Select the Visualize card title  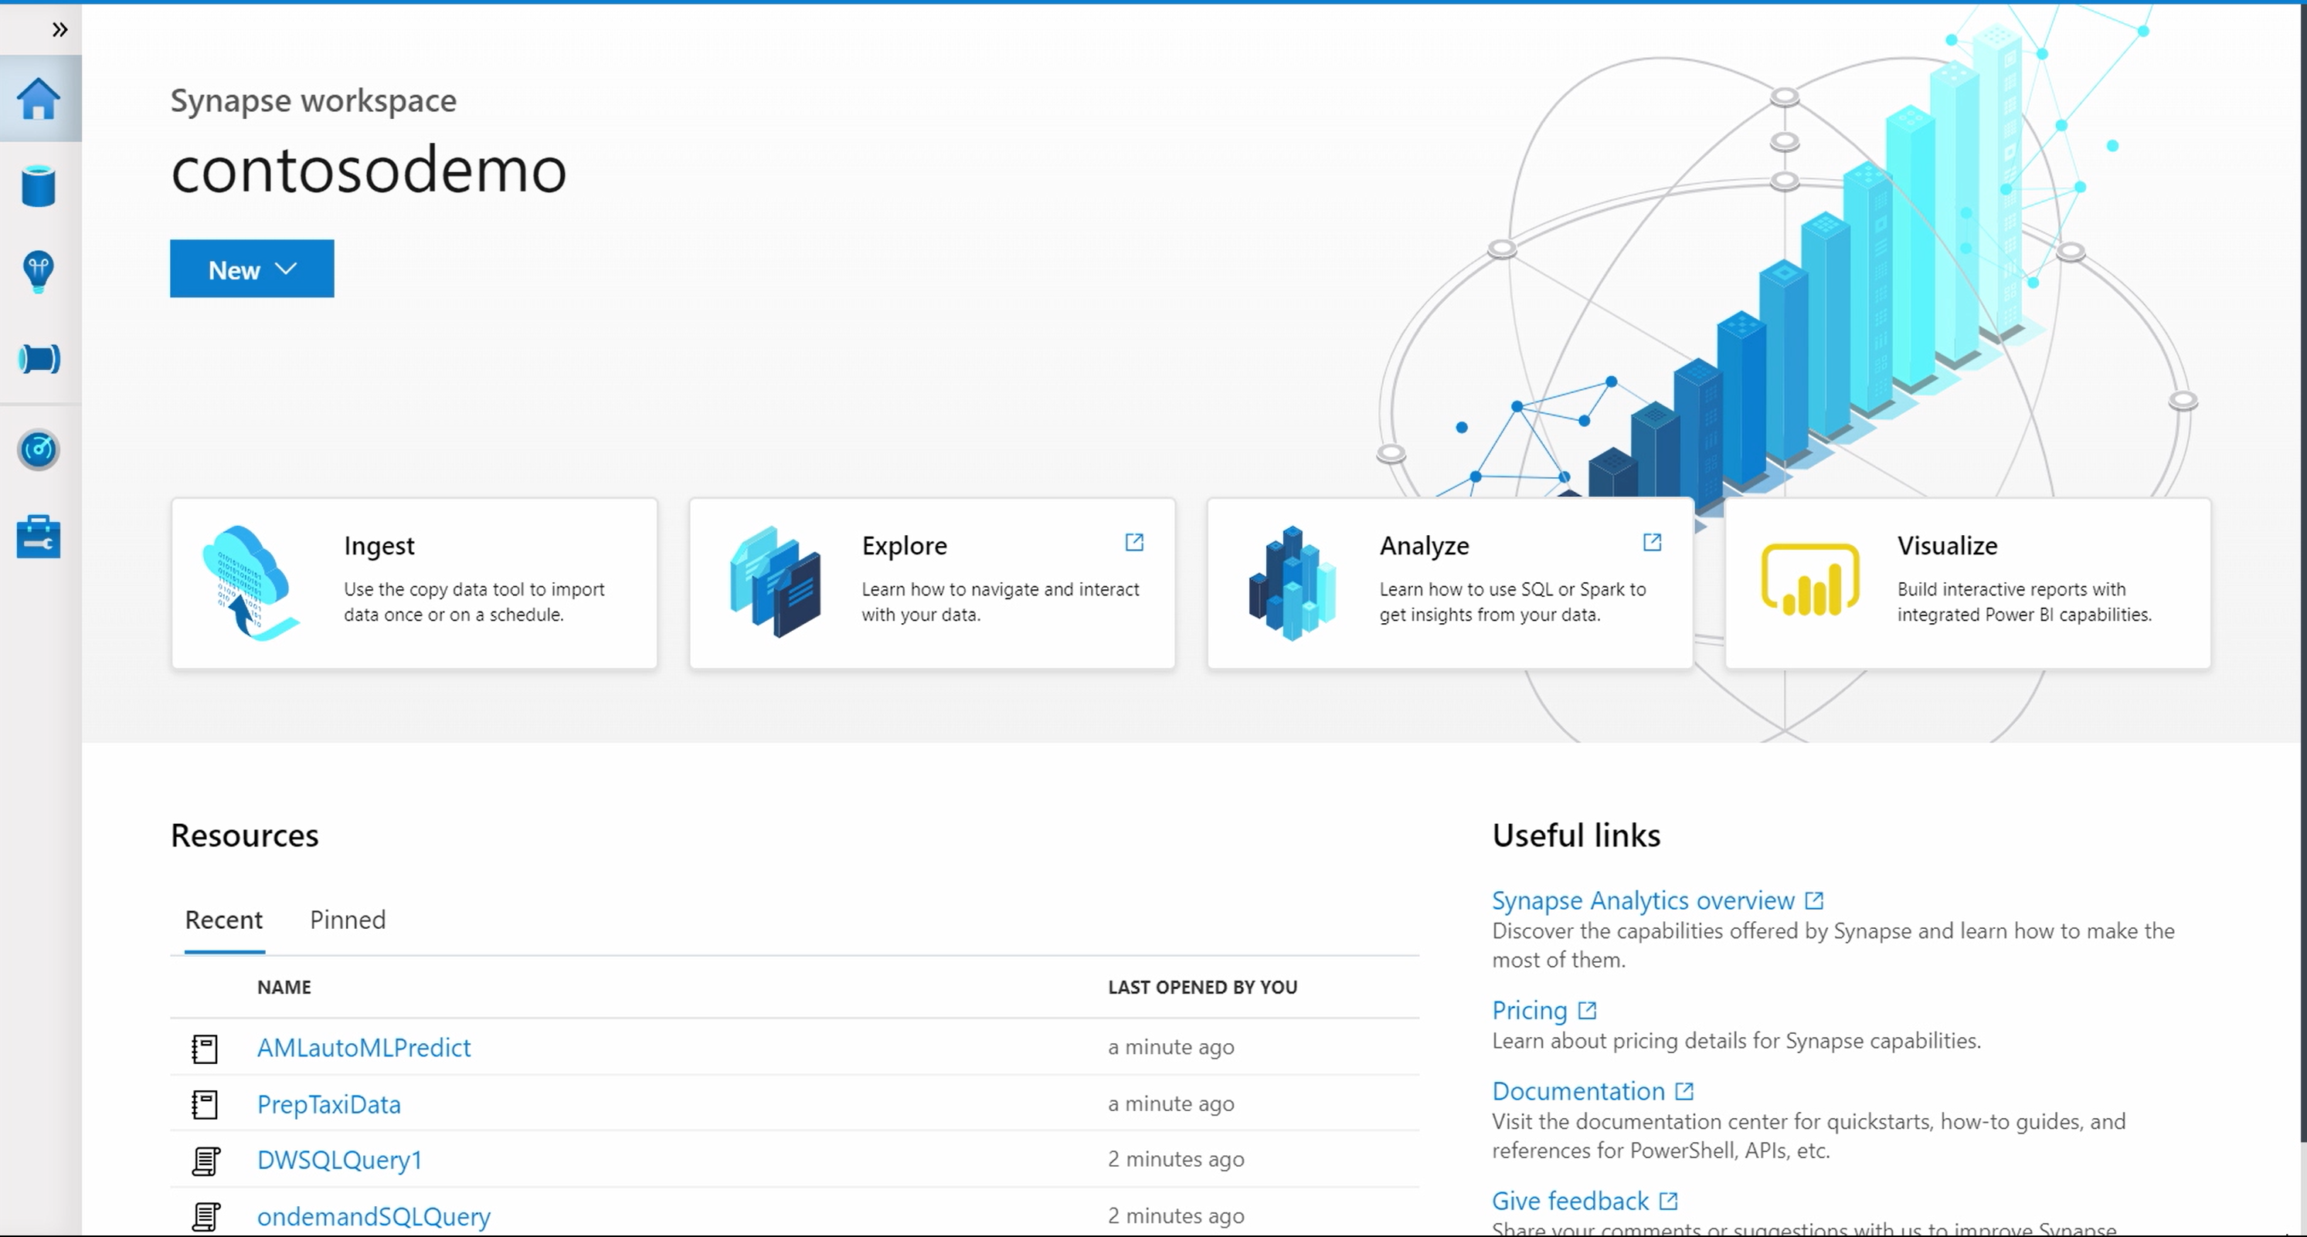pos(1947,545)
